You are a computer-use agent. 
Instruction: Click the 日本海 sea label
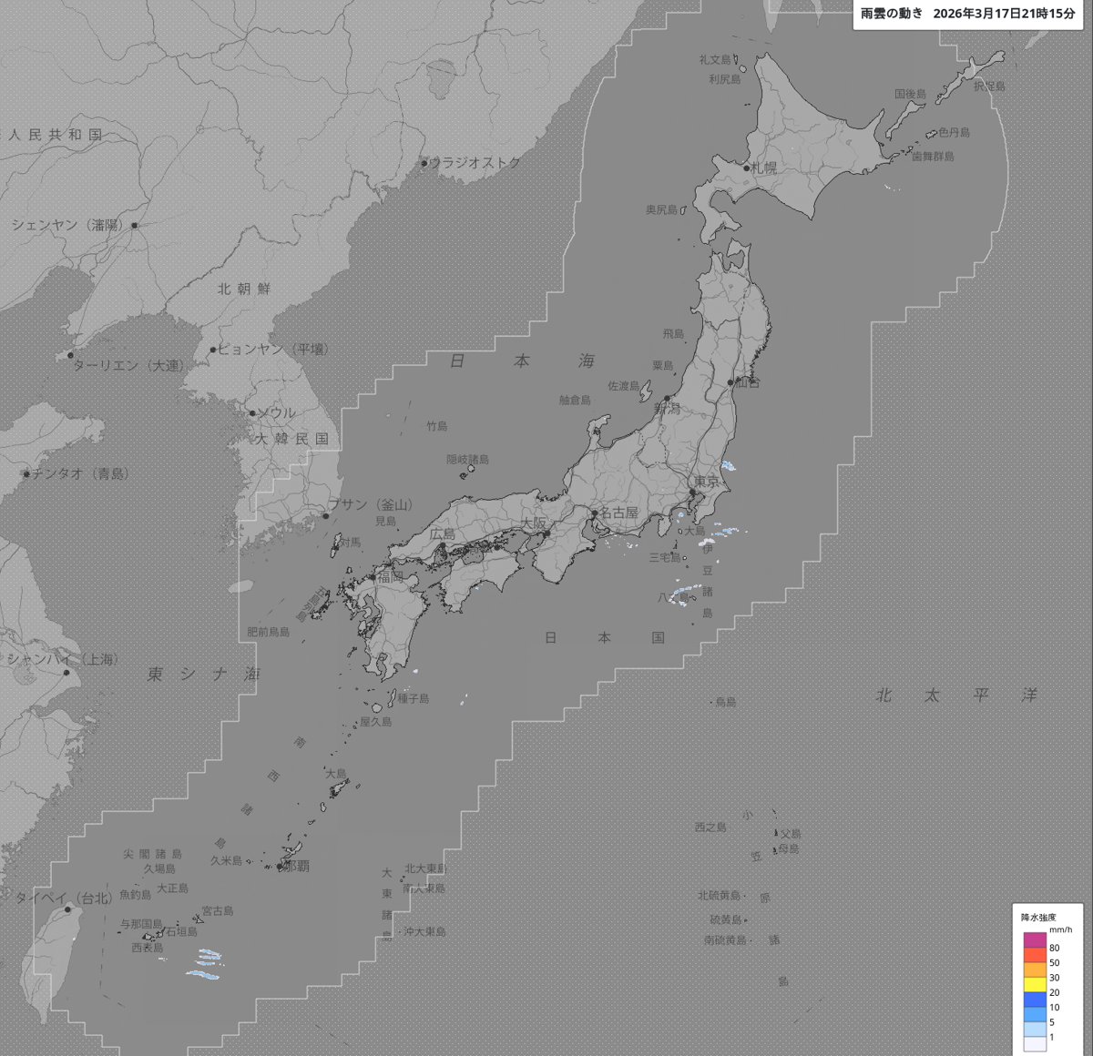click(522, 361)
